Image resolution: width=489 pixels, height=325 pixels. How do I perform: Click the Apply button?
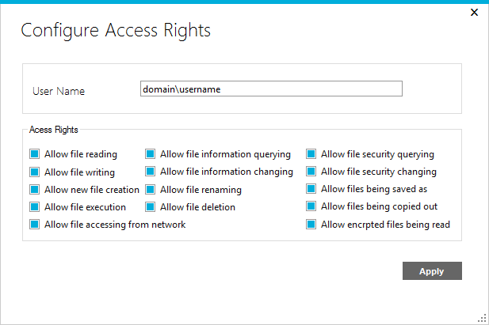[x=432, y=271]
